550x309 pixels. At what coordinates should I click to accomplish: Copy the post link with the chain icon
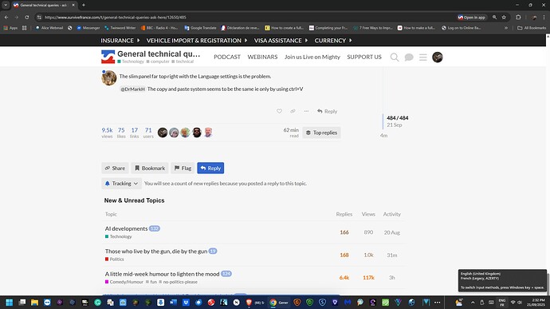tap(293, 111)
